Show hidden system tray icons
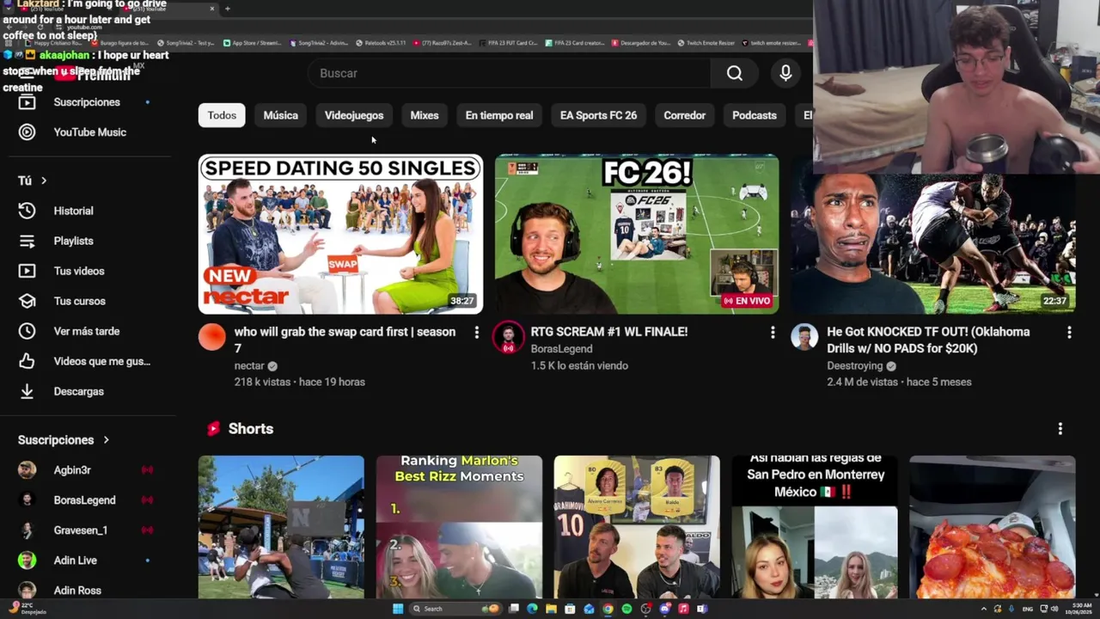The image size is (1100, 619). [984, 609]
